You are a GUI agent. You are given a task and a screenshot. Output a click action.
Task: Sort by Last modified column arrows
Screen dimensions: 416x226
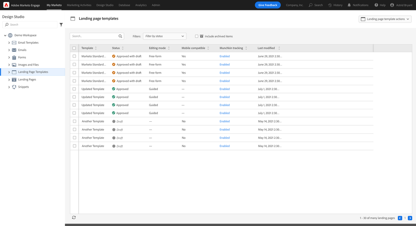pyautogui.click(x=279, y=48)
